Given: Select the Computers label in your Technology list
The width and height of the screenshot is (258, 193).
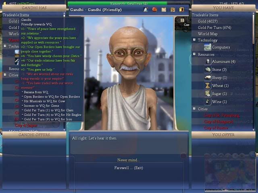Looking at the screenshot, I should tap(221, 47).
